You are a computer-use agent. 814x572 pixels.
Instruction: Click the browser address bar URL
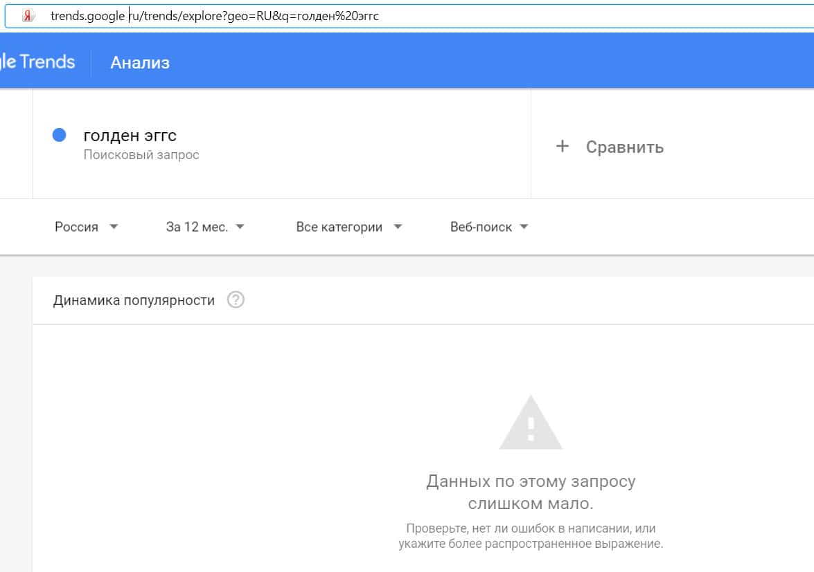click(x=214, y=16)
